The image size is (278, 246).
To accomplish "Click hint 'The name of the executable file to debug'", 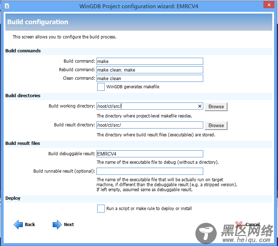I will 158,162.
